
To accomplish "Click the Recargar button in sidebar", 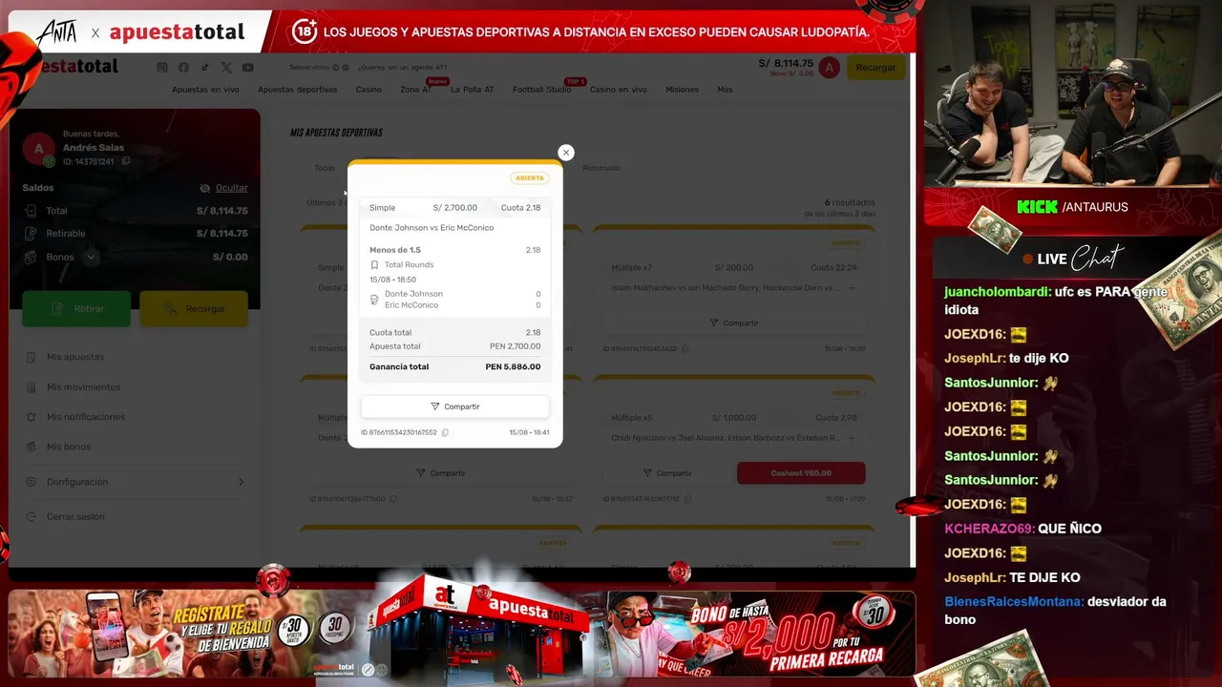I will point(194,309).
